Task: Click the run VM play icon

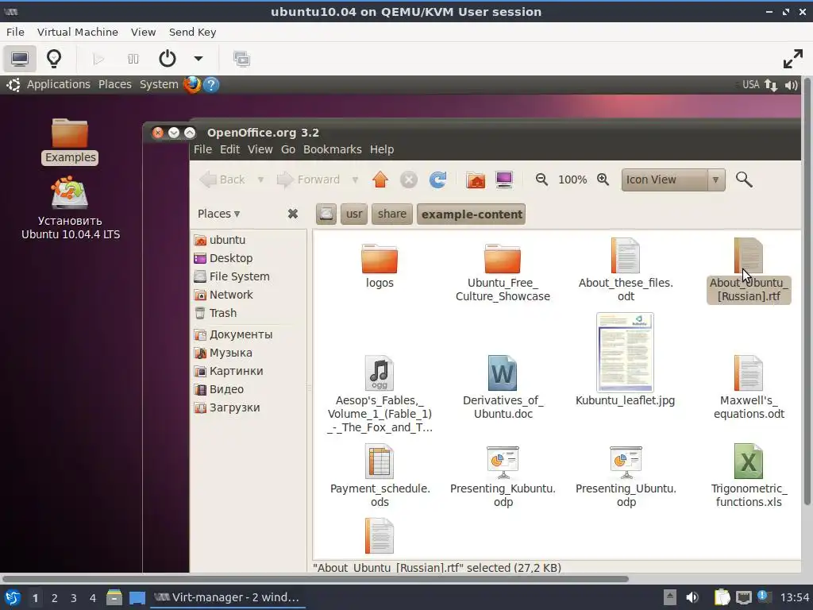Action: pyautogui.click(x=98, y=59)
